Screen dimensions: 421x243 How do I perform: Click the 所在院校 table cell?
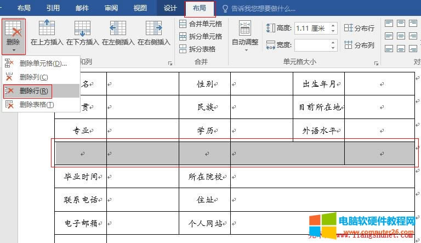[x=205, y=177]
